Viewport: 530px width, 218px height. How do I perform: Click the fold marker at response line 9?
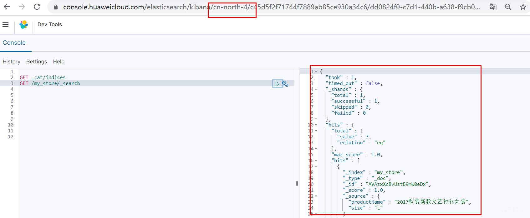point(316,119)
